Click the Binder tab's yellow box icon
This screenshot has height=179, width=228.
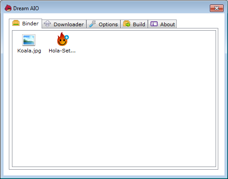[x=16, y=23]
